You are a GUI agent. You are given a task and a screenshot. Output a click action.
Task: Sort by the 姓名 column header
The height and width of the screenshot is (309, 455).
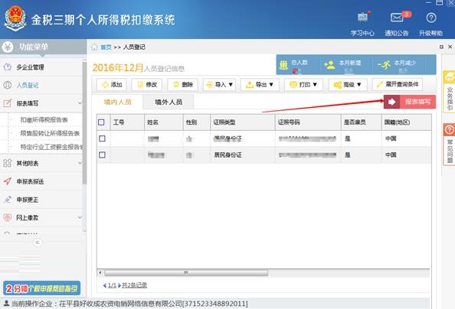pyautogui.click(x=164, y=122)
